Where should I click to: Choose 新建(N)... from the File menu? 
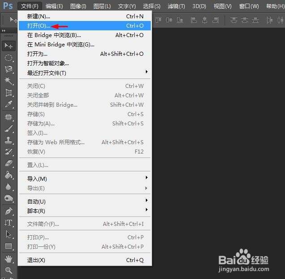[85, 17]
